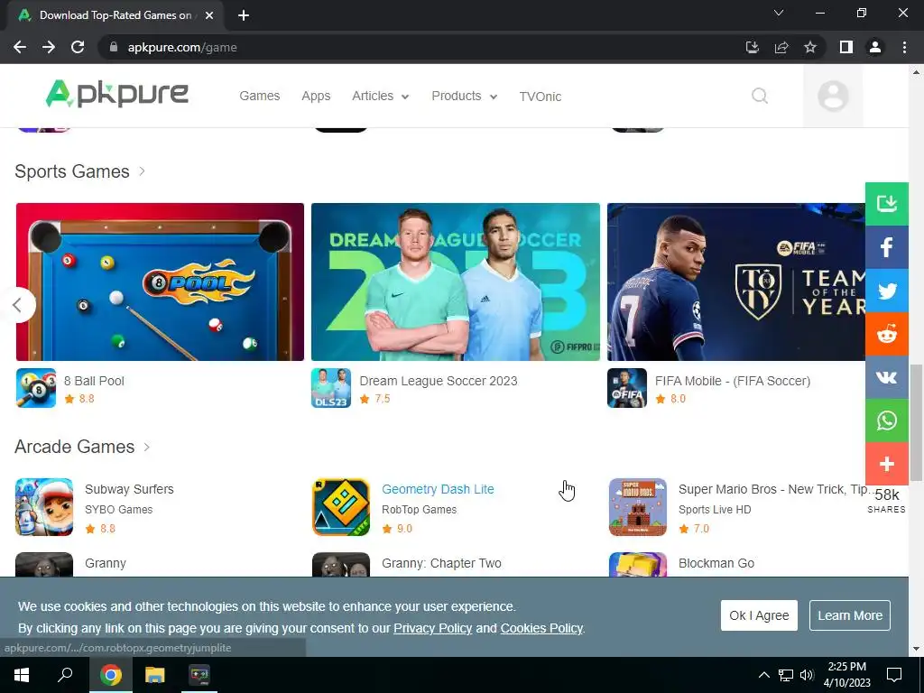Share page on Twitter

tap(886, 291)
